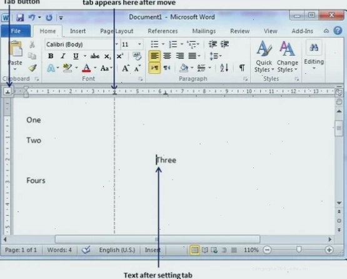Minimize the ribbon with the caret icon

(326, 31)
